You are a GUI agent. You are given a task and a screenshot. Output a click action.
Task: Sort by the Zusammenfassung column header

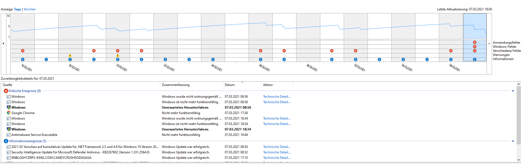coord(175,85)
